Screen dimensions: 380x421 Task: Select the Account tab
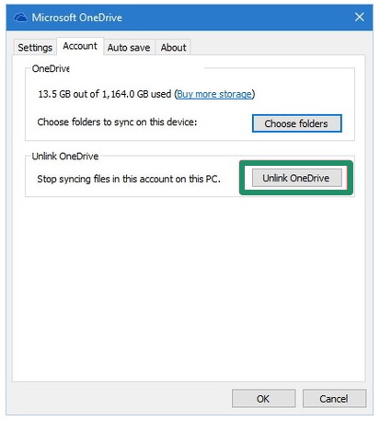coord(80,46)
